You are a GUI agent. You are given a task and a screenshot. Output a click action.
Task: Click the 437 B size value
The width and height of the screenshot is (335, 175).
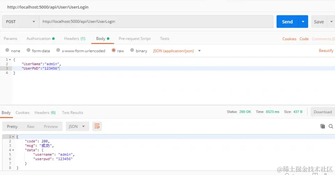click(298, 112)
